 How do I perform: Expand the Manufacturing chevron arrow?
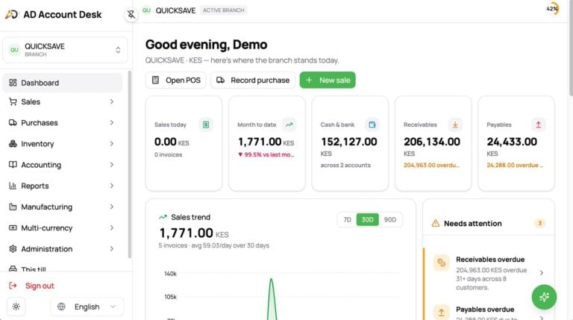click(112, 207)
